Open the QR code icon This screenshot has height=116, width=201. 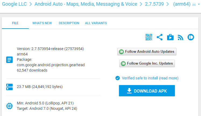pyautogui.click(x=149, y=37)
